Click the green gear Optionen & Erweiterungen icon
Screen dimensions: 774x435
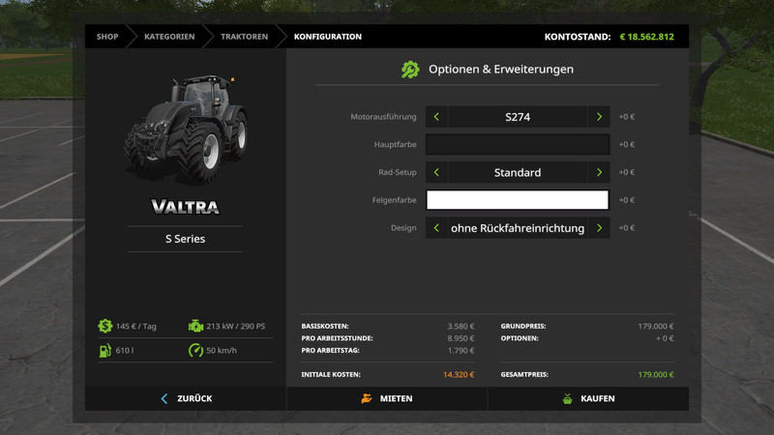pos(410,70)
